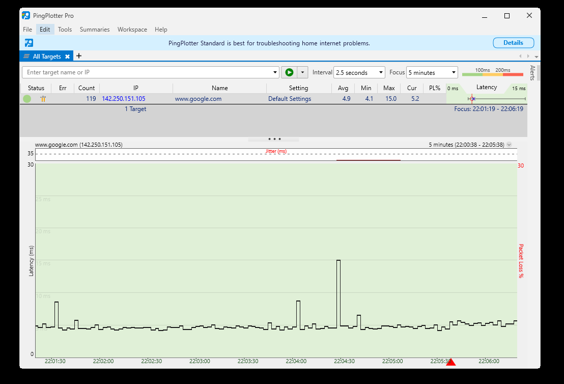
Task: Close the All Targets tab
Action: [x=67, y=57]
